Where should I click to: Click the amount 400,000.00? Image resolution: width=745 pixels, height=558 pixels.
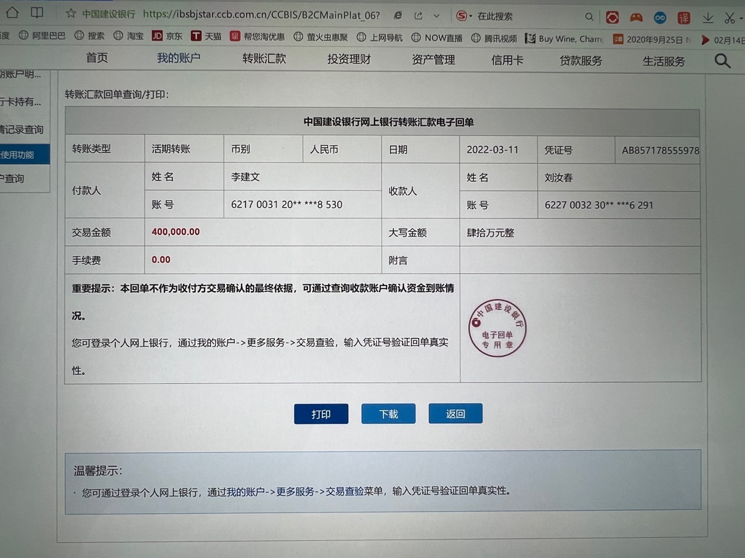pyautogui.click(x=176, y=232)
